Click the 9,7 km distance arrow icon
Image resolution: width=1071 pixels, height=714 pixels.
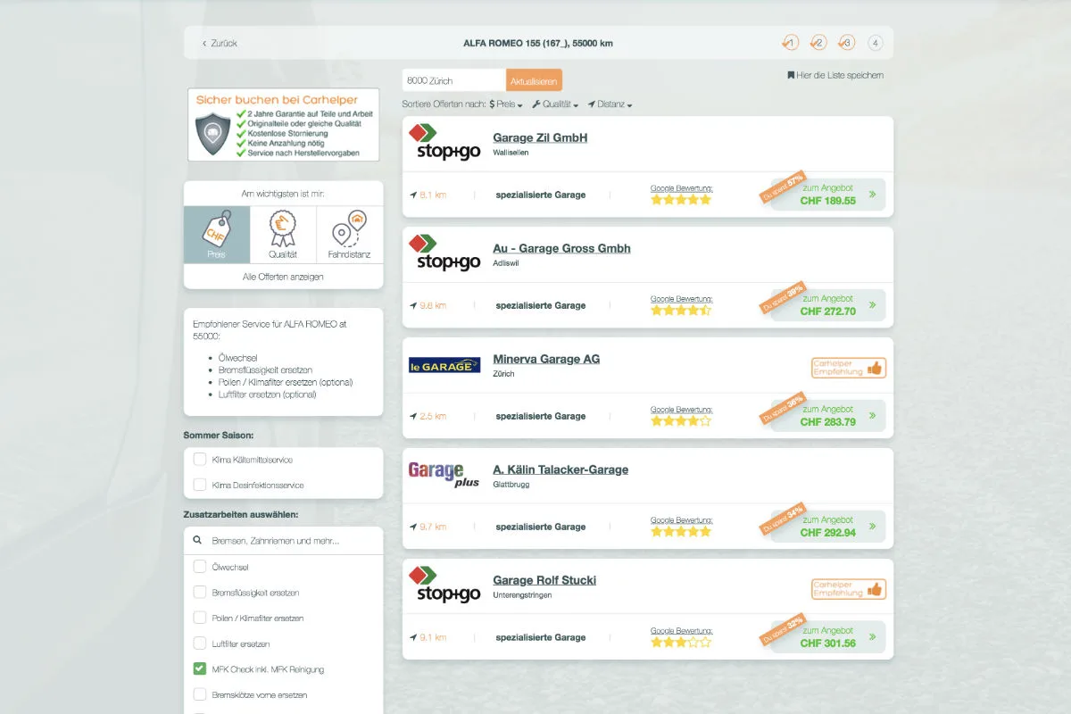click(413, 527)
